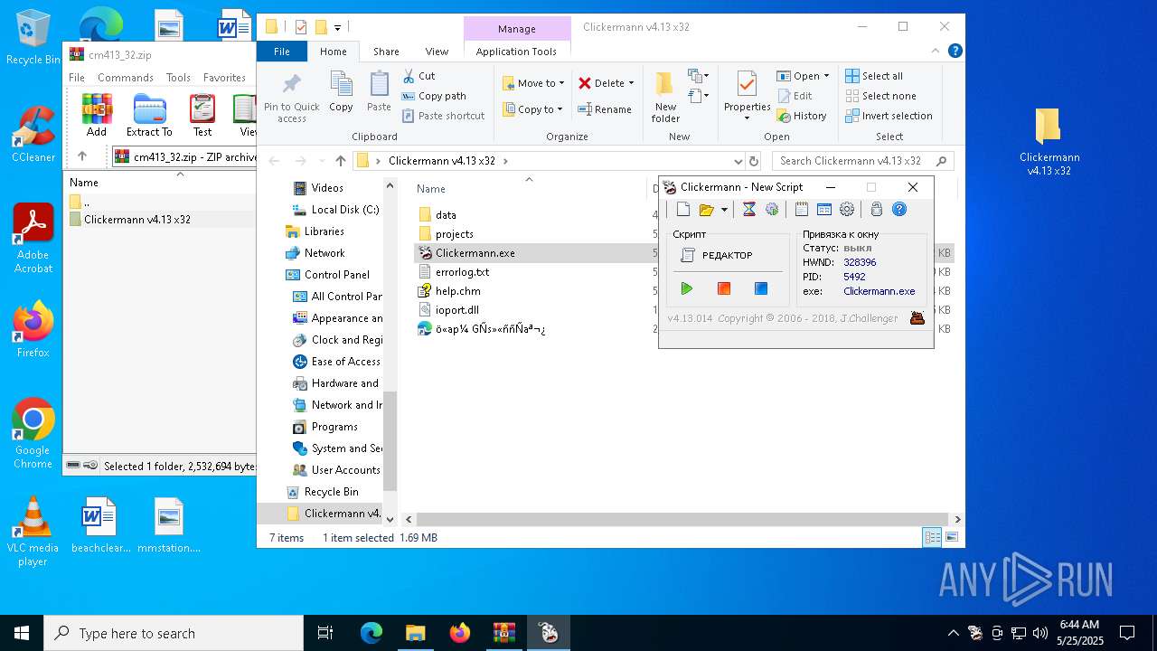Open Clickermann settings gear icon
1157x651 pixels.
(847, 210)
